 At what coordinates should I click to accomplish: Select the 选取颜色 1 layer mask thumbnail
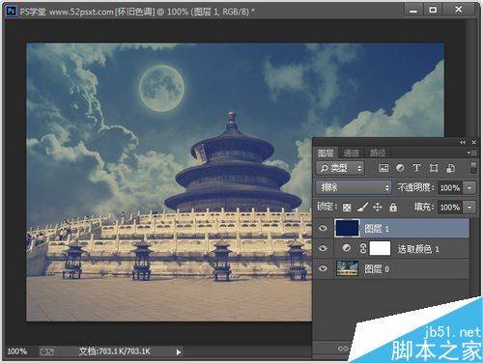coord(380,248)
